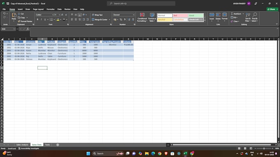Viewport: 280px width, 157px height.
Task: Click the Format Painter brush
Action: (19, 21)
